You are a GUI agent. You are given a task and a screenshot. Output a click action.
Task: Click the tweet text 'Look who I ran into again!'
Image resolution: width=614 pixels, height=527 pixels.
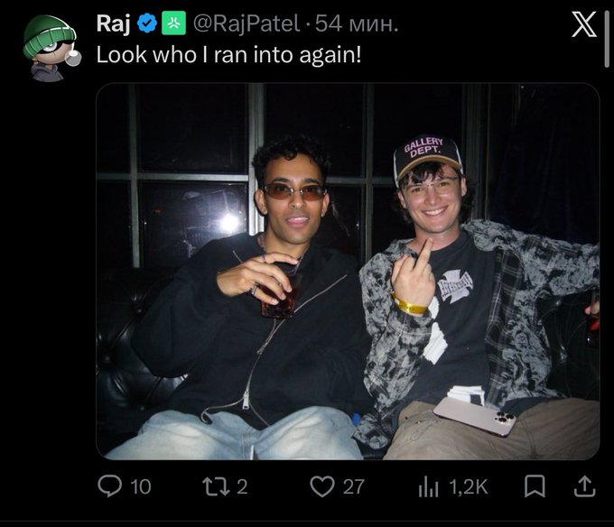[228, 54]
